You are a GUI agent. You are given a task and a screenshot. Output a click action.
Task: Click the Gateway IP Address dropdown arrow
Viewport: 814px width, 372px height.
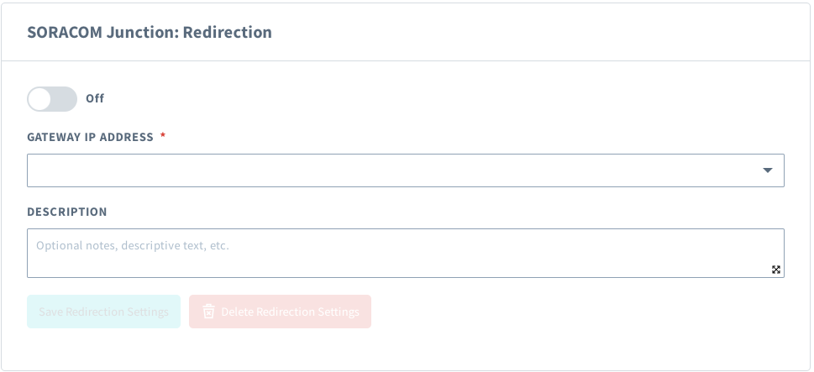tap(767, 170)
